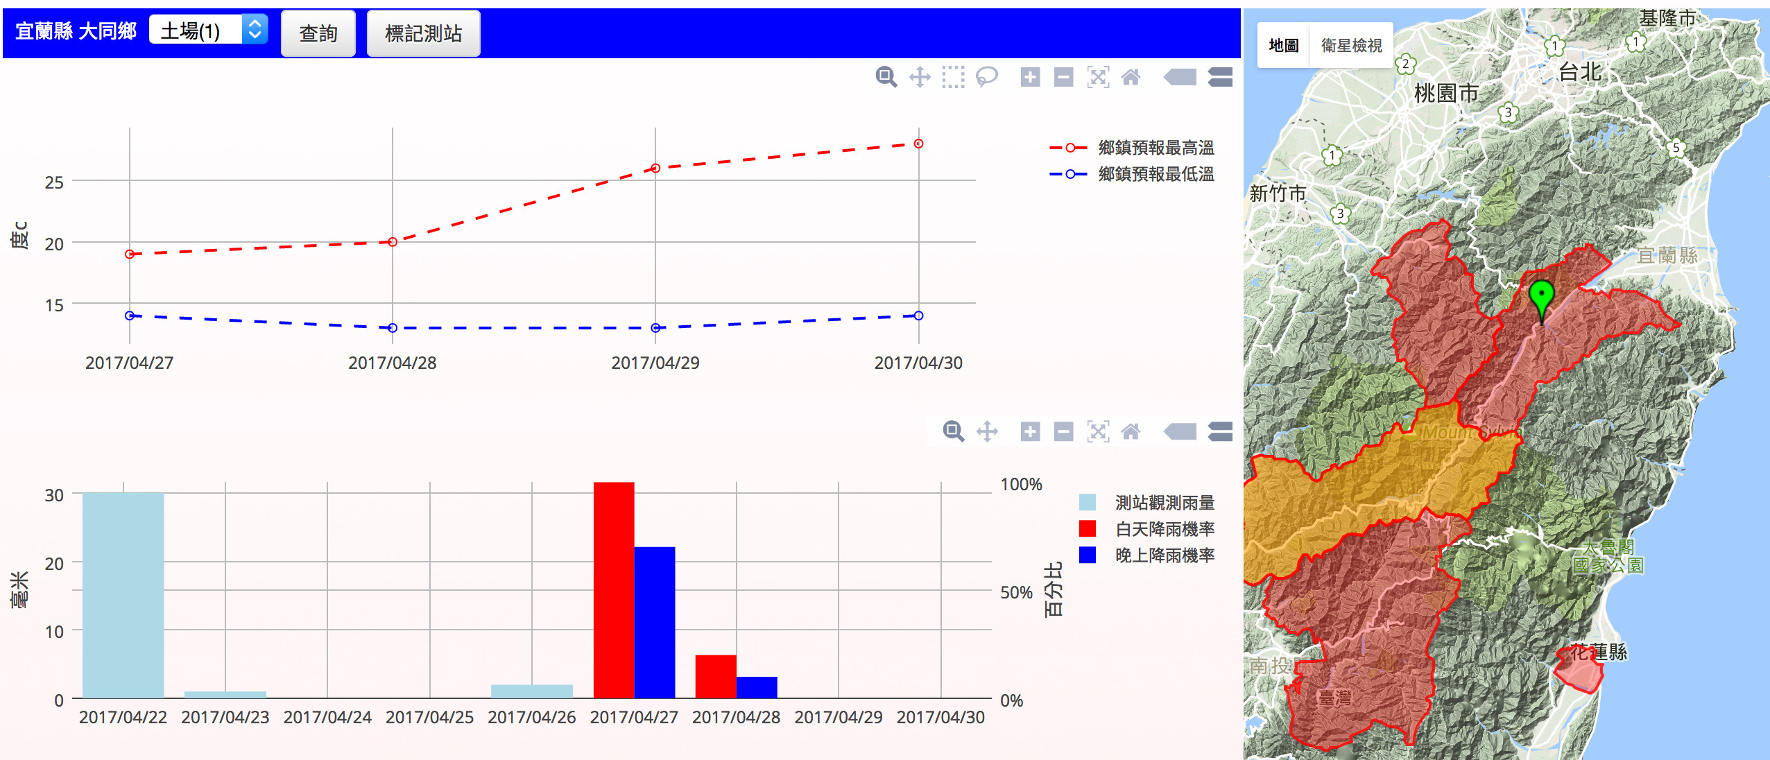Reset axes with home icon above rainfall chart
Viewport: 1770px width, 760px height.
(1131, 432)
